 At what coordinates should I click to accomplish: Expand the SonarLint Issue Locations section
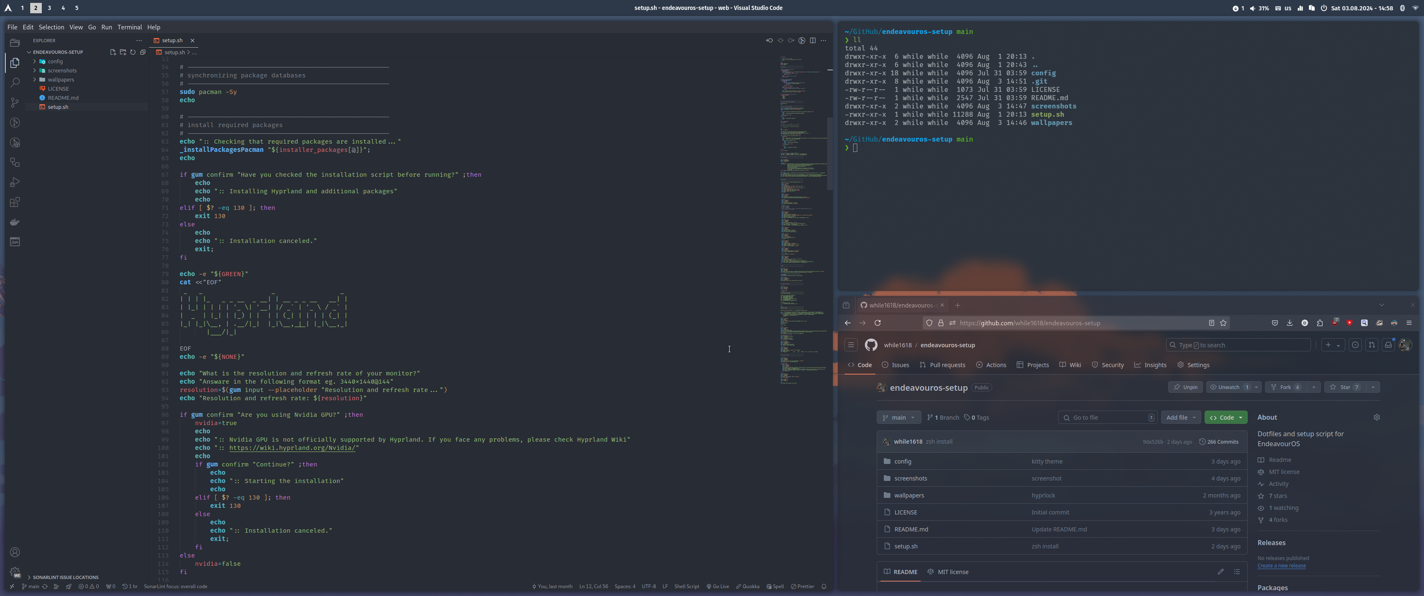pyautogui.click(x=65, y=577)
